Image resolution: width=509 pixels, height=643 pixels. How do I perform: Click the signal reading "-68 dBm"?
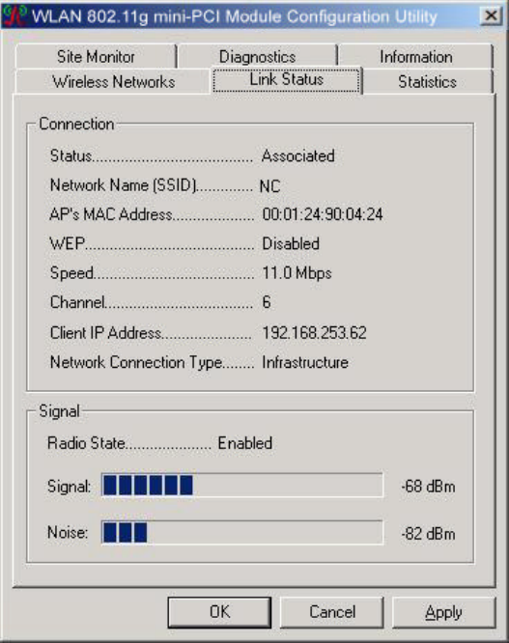coord(428,487)
